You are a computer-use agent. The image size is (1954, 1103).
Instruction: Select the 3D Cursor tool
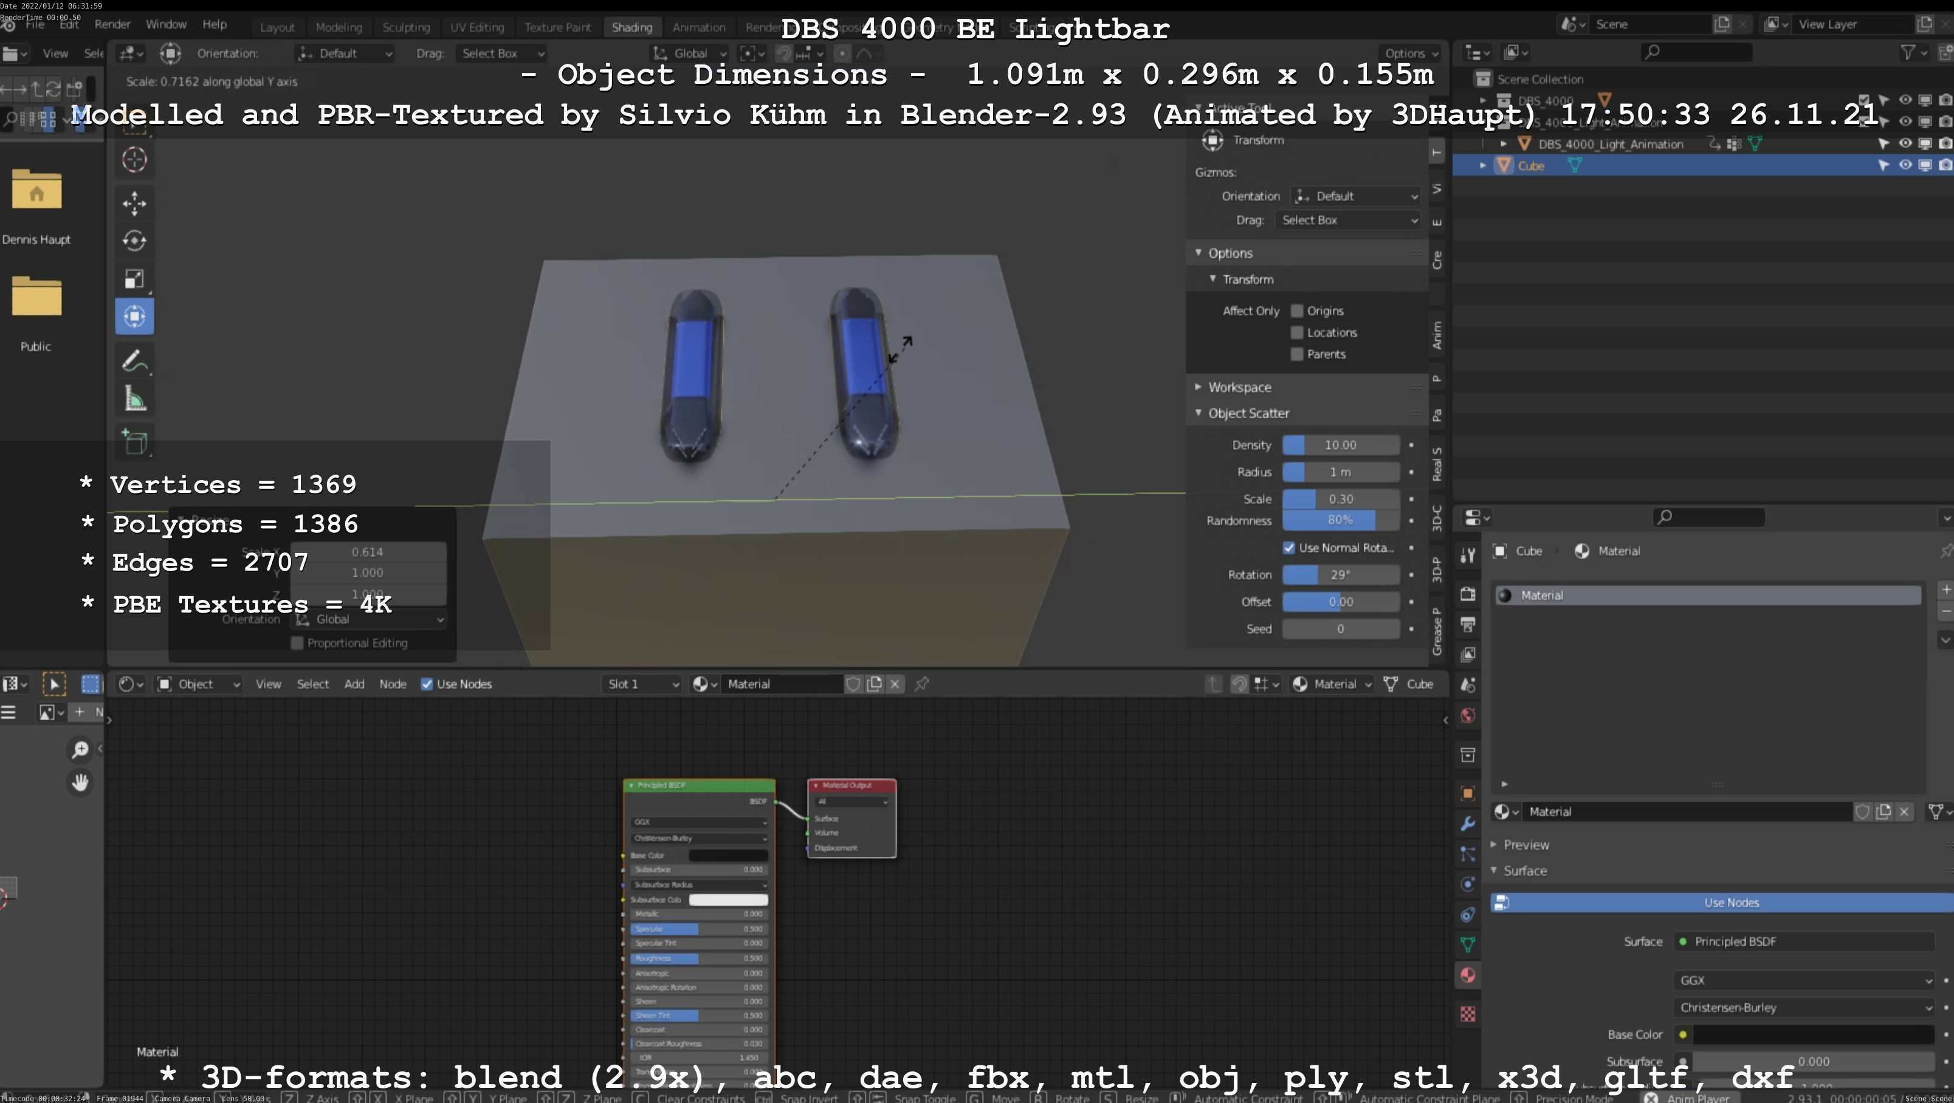134,159
